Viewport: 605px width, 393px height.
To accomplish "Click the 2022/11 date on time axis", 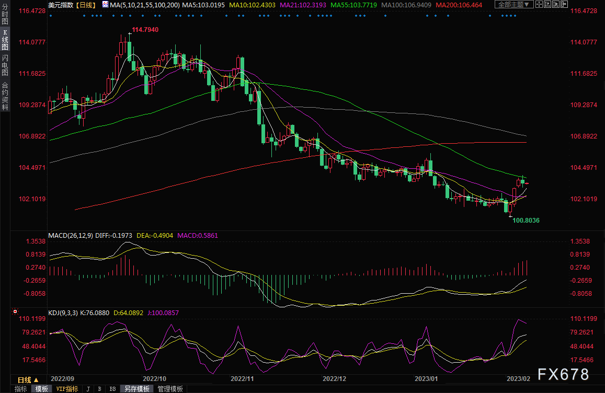I will (x=242, y=379).
